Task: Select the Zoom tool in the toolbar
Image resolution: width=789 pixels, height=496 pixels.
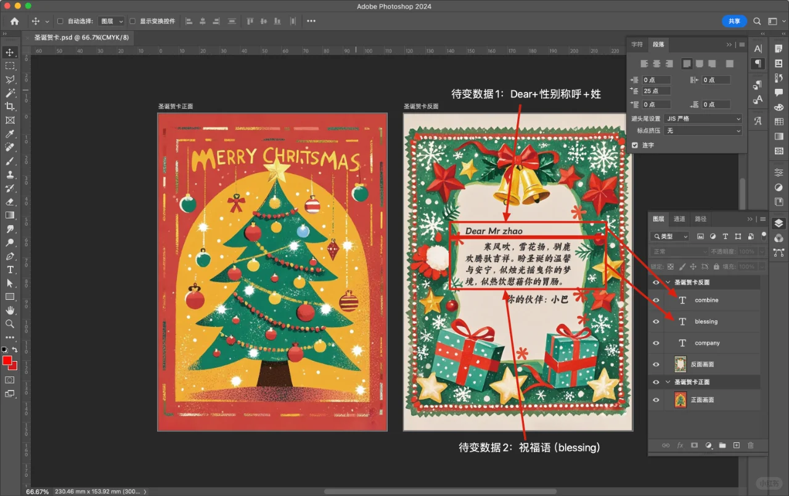Action: [10, 324]
